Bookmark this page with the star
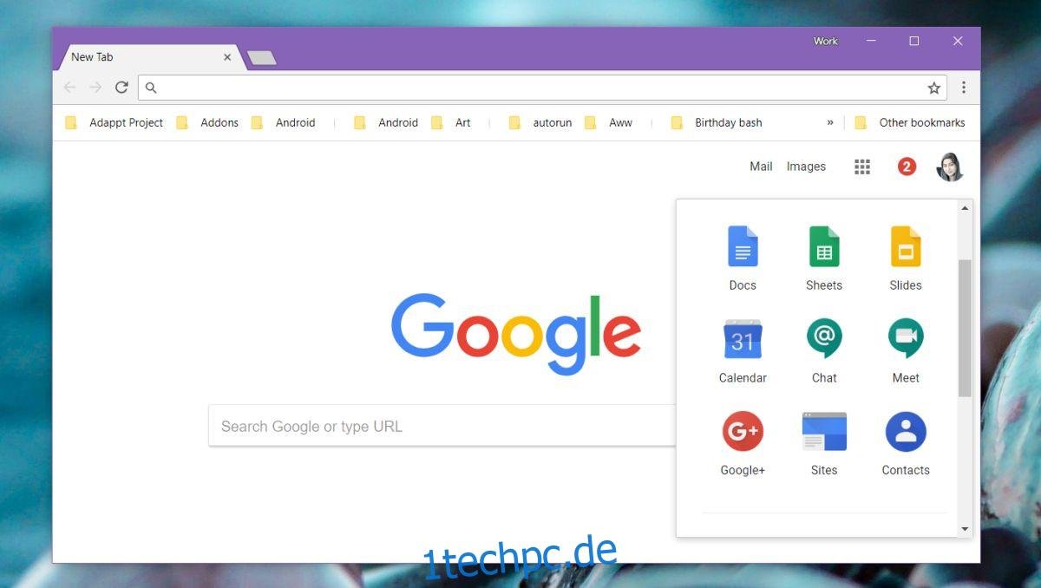1041x588 pixels. click(934, 88)
